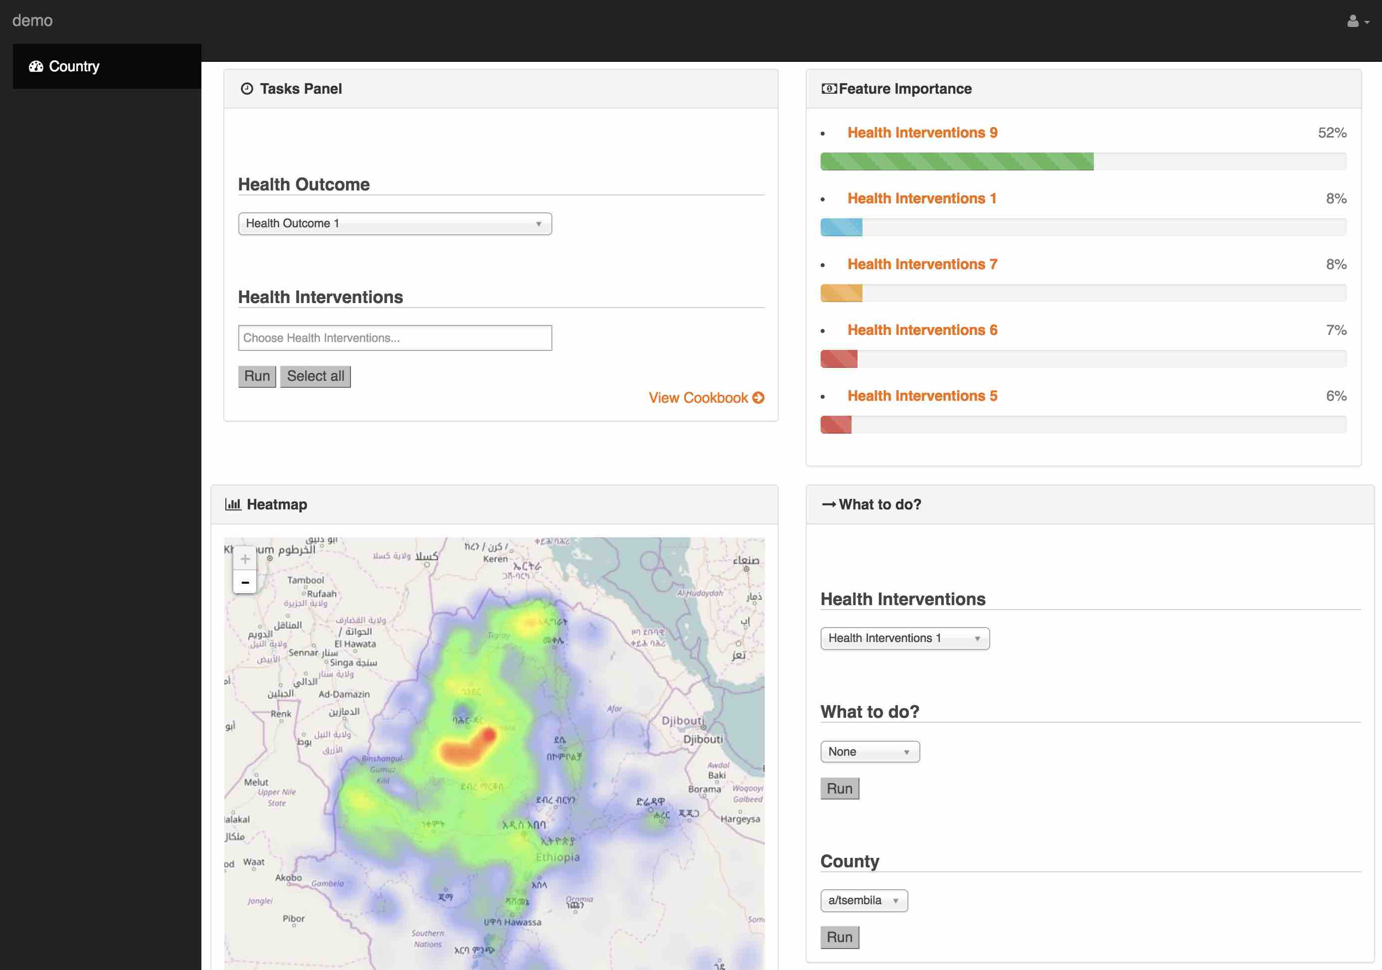Image resolution: width=1382 pixels, height=970 pixels.
Task: Zoom out on the heatmap map
Action: tap(245, 583)
